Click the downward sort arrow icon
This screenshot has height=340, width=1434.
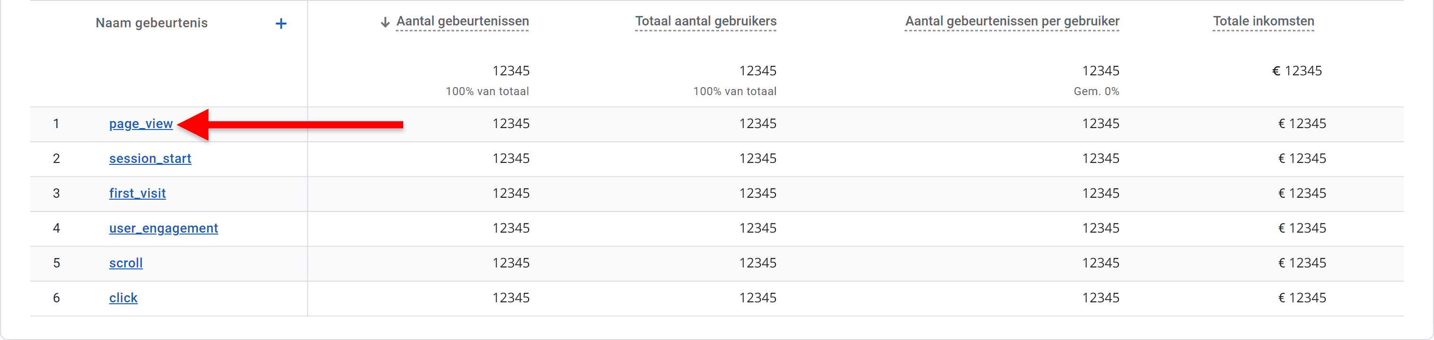point(385,22)
